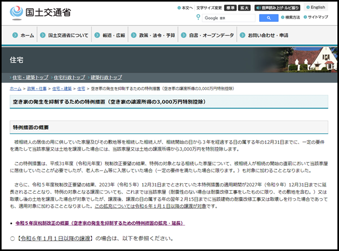Set font size to 標準
339x251 pixels.
tap(229, 8)
